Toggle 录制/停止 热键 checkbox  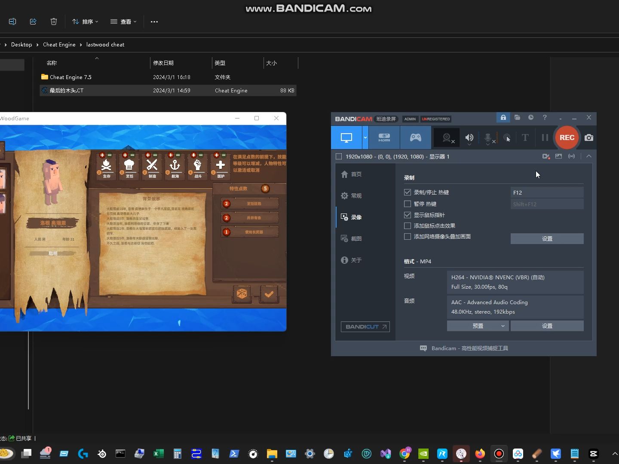coord(408,192)
